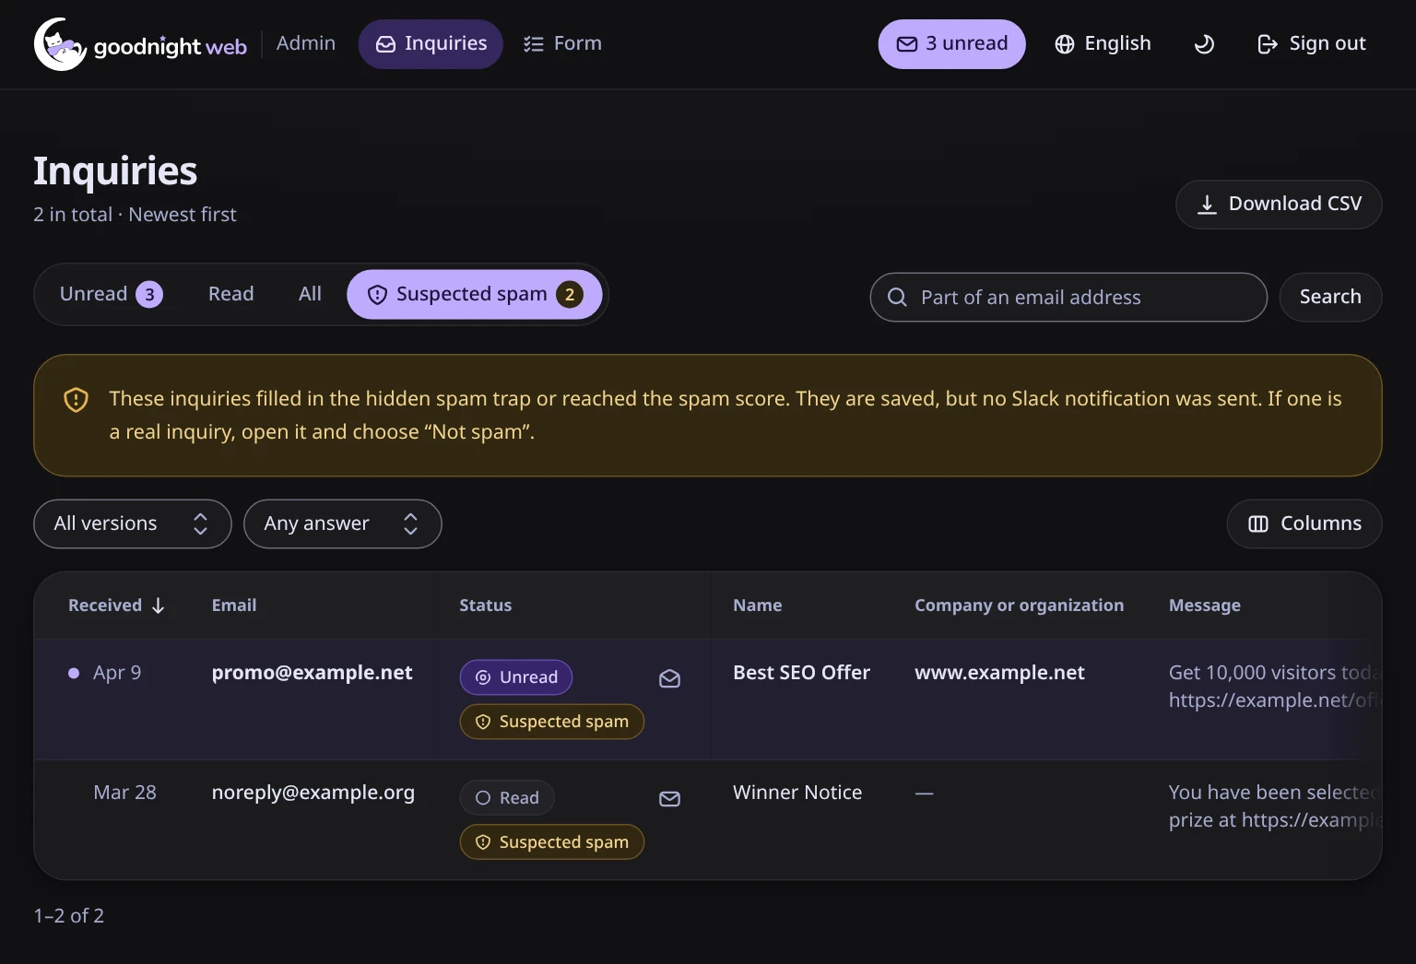
Task: Open the noreply@example.org inquiry
Action: click(x=313, y=793)
